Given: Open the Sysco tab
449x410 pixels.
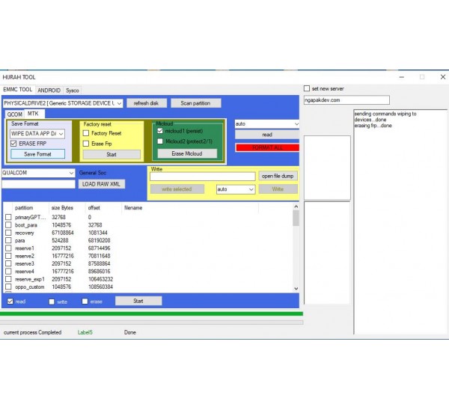Looking at the screenshot, I should pos(72,91).
